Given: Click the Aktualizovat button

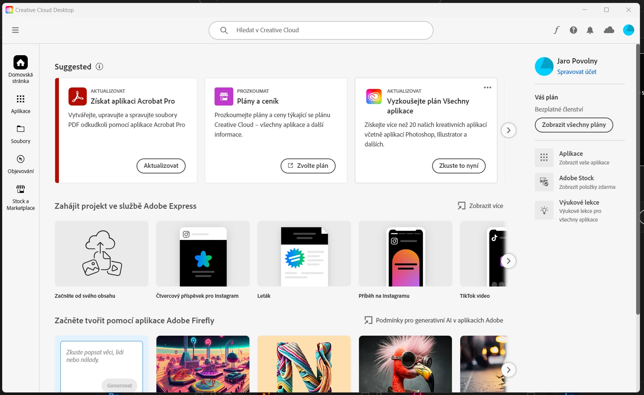Looking at the screenshot, I should pos(161,166).
